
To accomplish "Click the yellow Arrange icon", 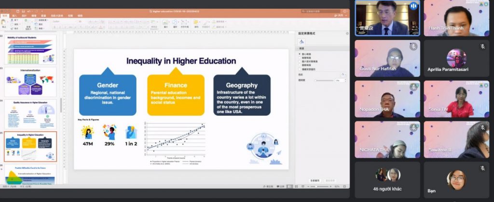I will 196,22.
